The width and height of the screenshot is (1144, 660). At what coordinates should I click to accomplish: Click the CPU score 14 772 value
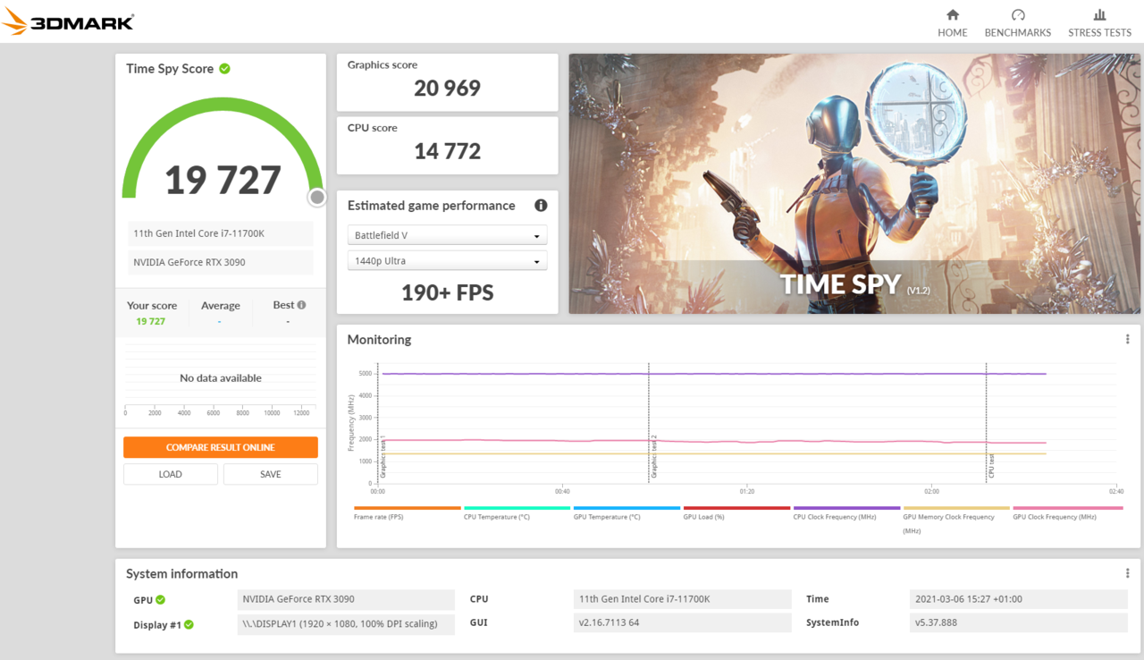(448, 150)
